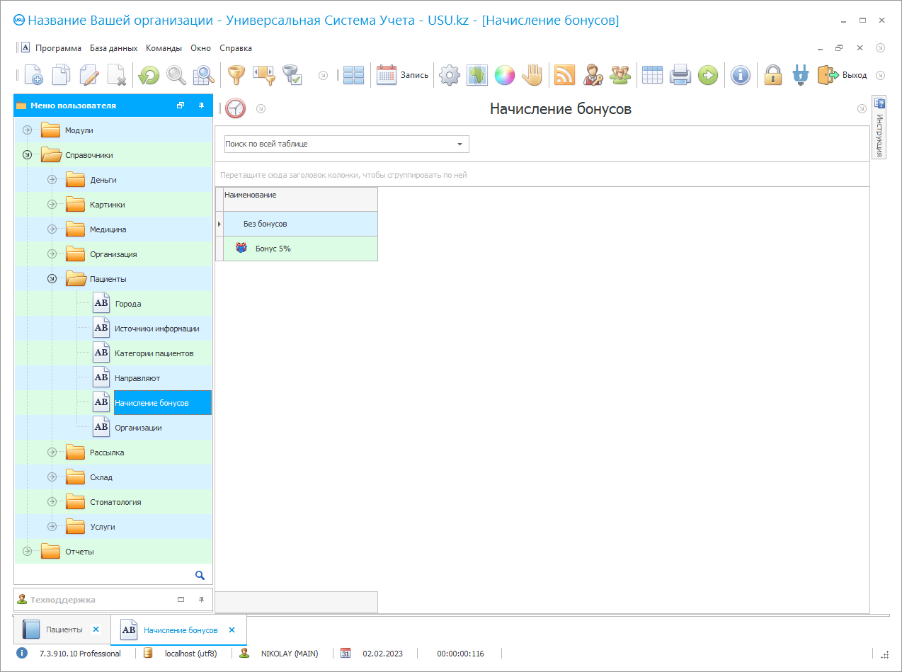Collapse the Справочники folder

[x=28, y=155]
